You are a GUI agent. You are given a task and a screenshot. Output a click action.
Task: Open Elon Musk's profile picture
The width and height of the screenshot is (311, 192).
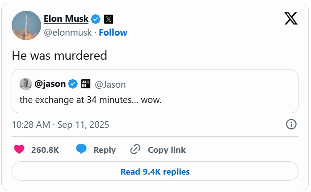pyautogui.click(x=27, y=25)
